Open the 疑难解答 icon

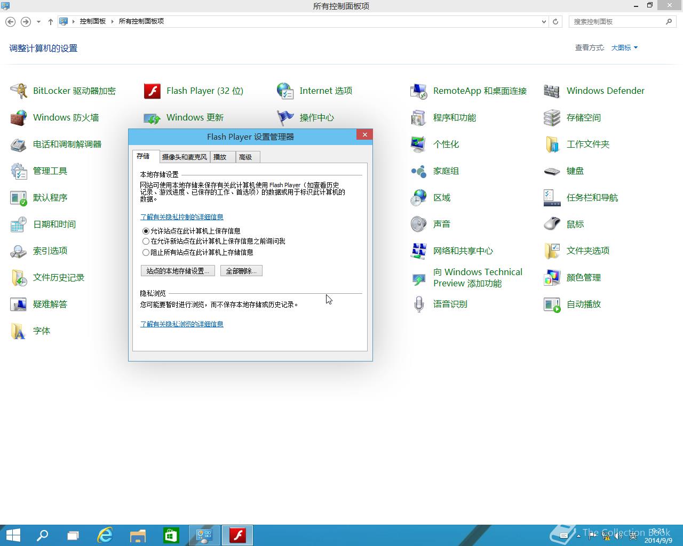coord(19,304)
